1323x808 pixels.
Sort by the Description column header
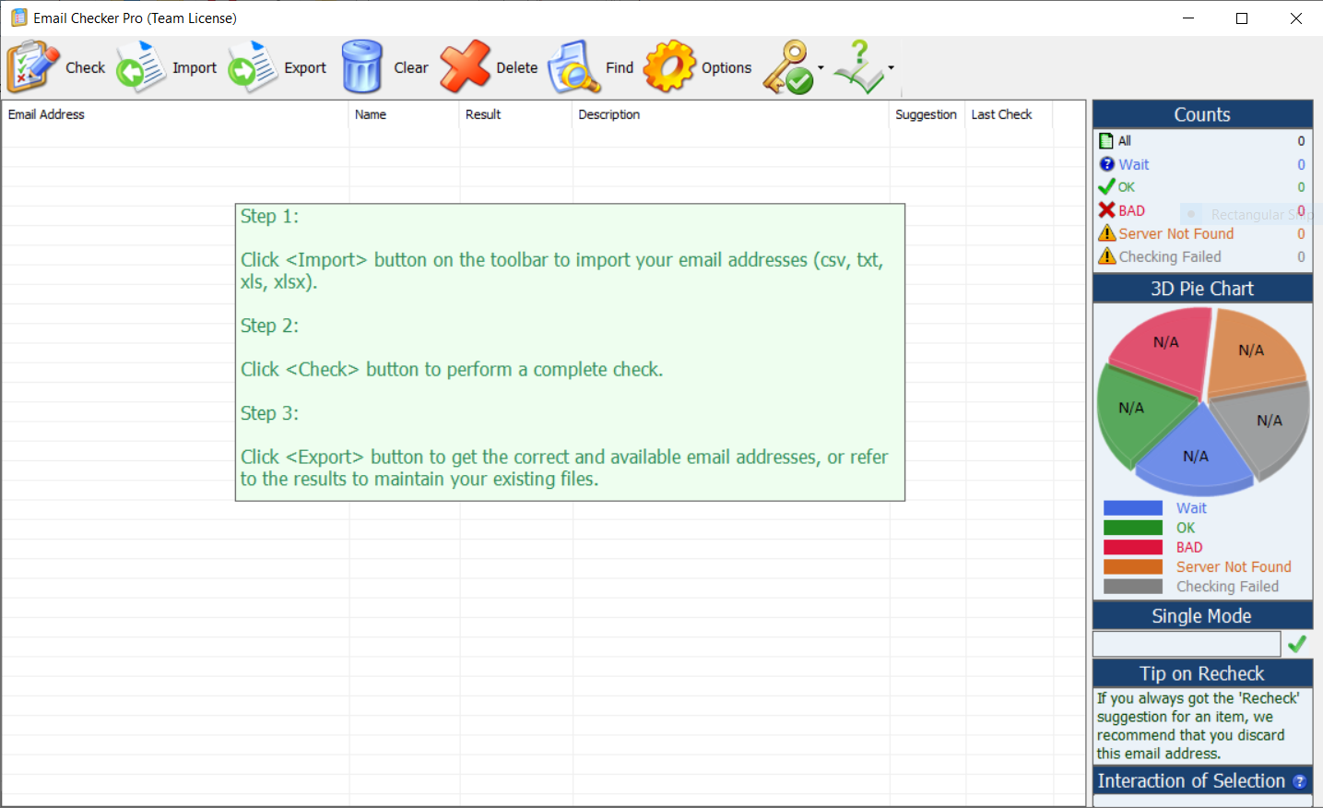(731, 114)
